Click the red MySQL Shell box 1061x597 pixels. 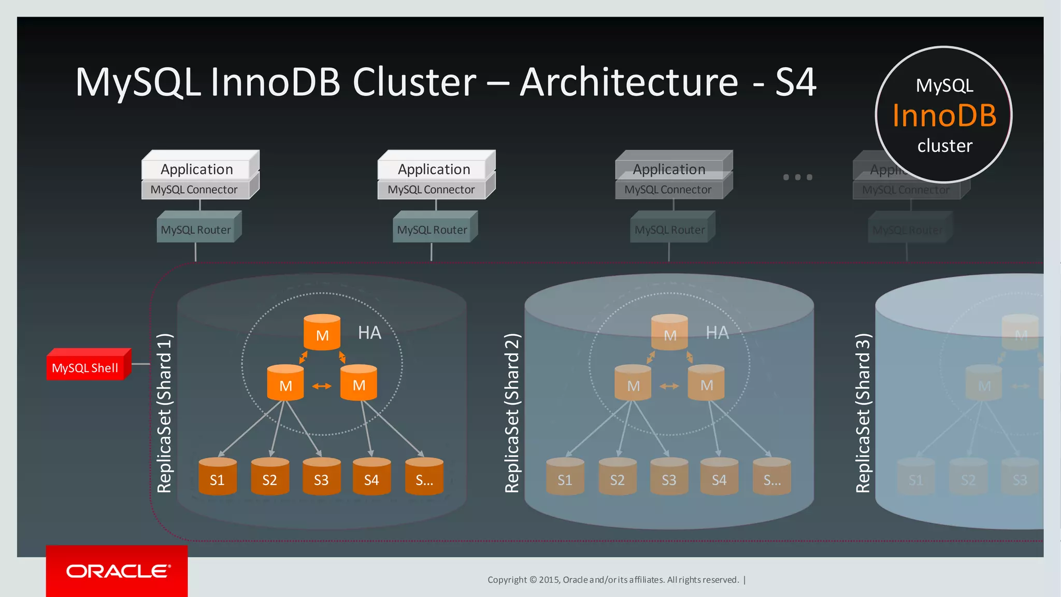click(x=86, y=367)
